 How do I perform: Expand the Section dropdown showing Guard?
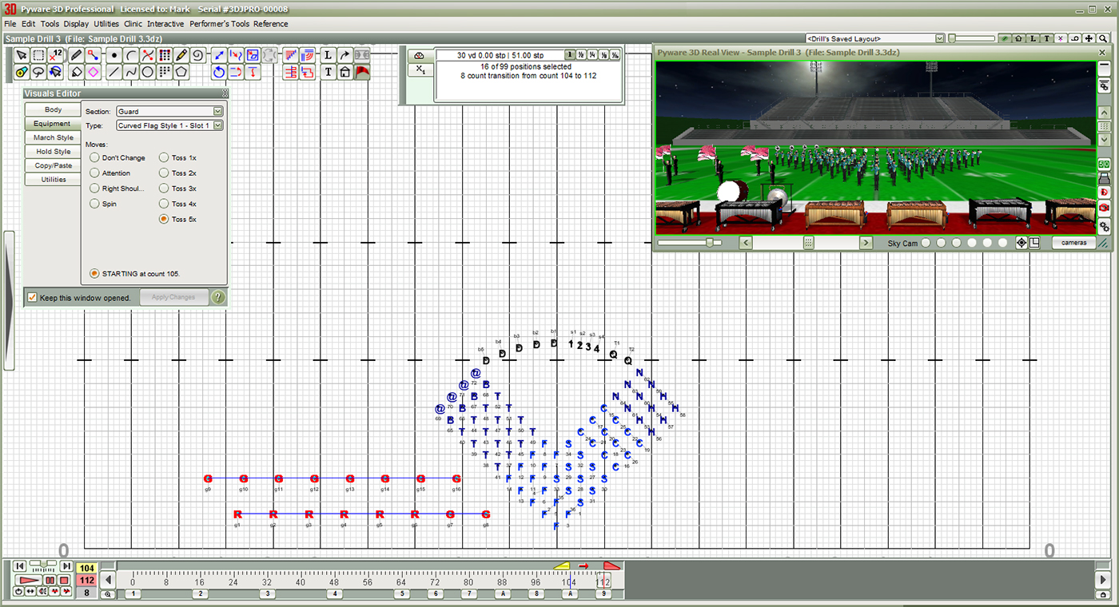(x=217, y=112)
